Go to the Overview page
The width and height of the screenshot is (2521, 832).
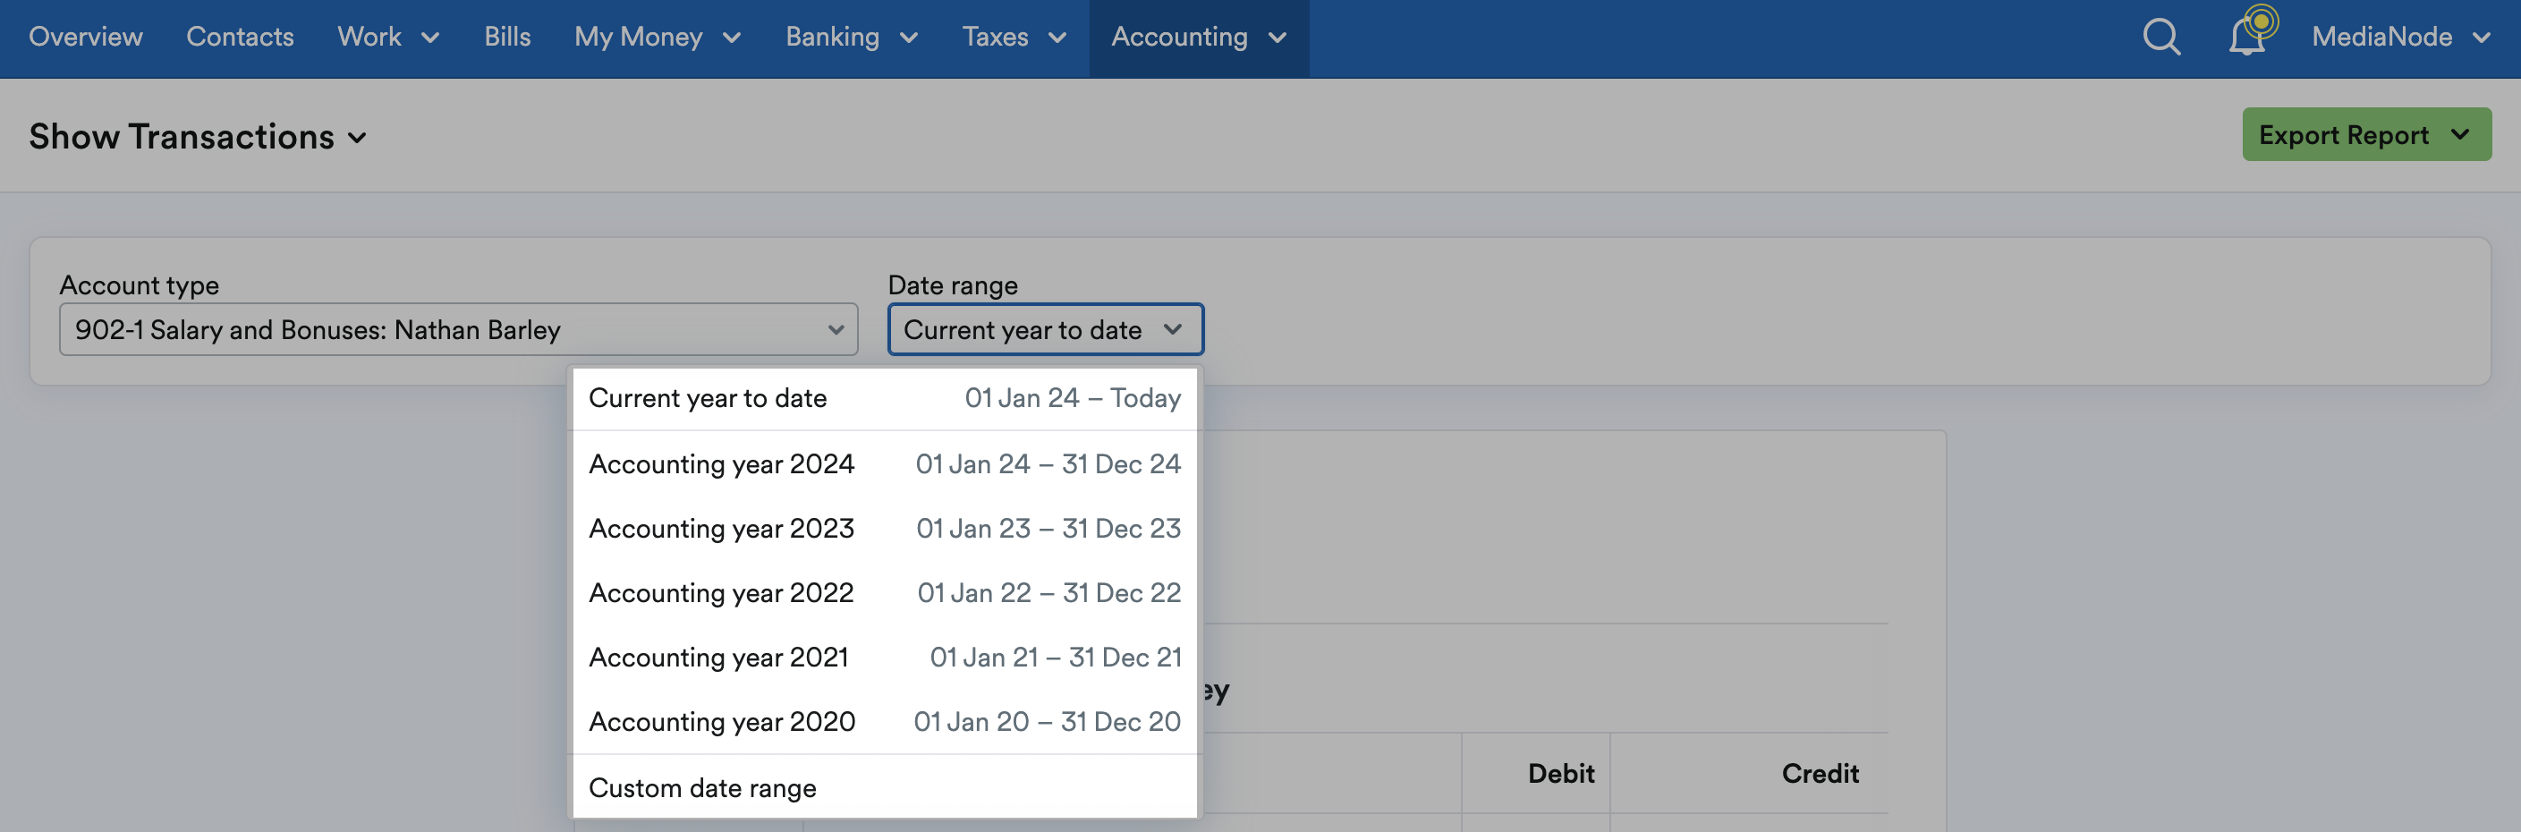tap(85, 38)
